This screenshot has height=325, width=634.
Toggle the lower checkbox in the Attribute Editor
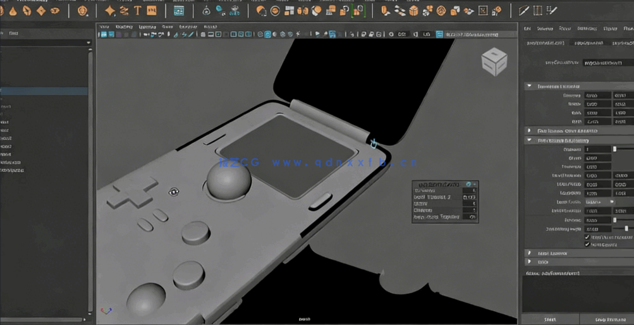click(x=587, y=244)
